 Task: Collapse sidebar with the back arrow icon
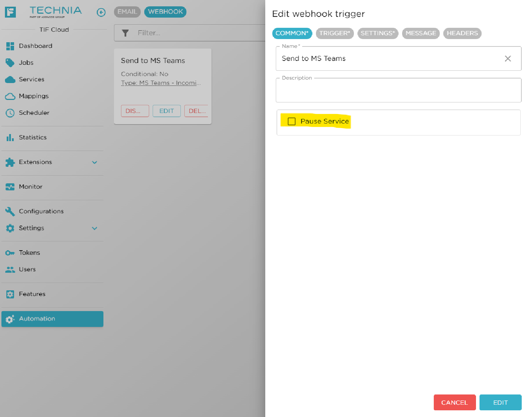click(x=101, y=12)
